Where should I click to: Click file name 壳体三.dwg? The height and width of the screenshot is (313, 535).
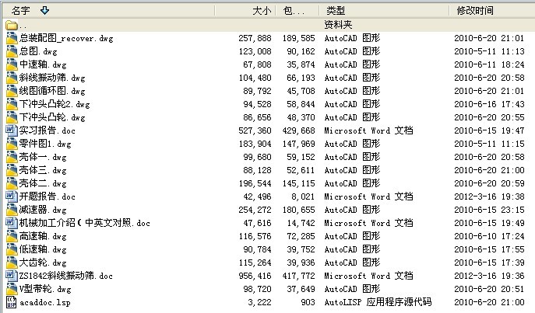[43, 170]
